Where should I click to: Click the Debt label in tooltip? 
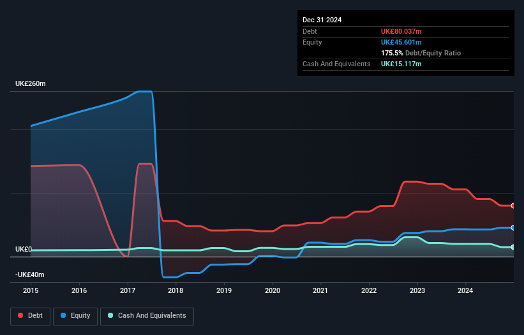pos(310,31)
